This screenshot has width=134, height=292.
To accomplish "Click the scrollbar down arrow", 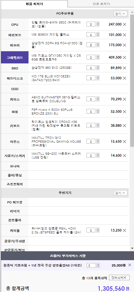I will click(x=132, y=248).
